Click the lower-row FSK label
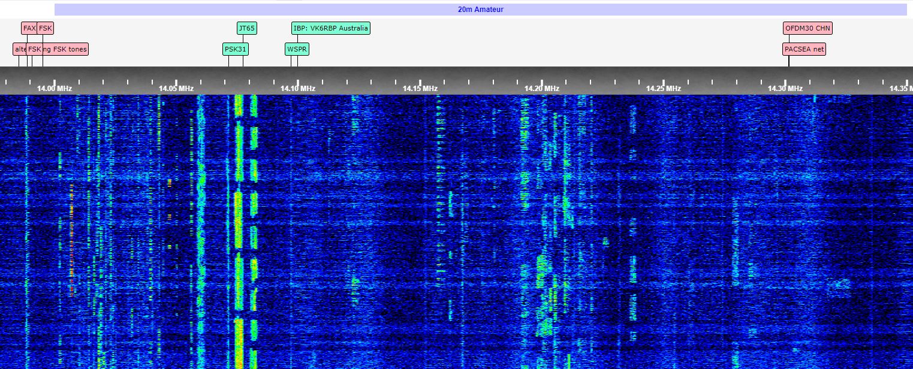 [x=34, y=49]
